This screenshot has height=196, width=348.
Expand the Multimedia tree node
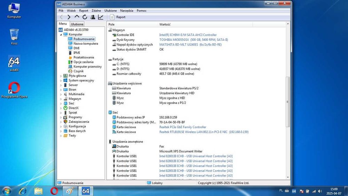point(61,94)
